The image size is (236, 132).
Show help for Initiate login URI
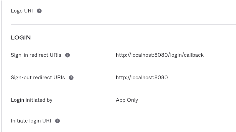click(x=57, y=121)
